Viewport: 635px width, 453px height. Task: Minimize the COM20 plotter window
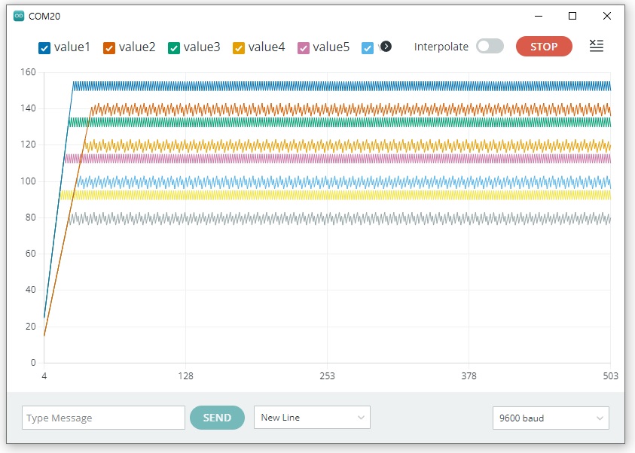tap(539, 15)
